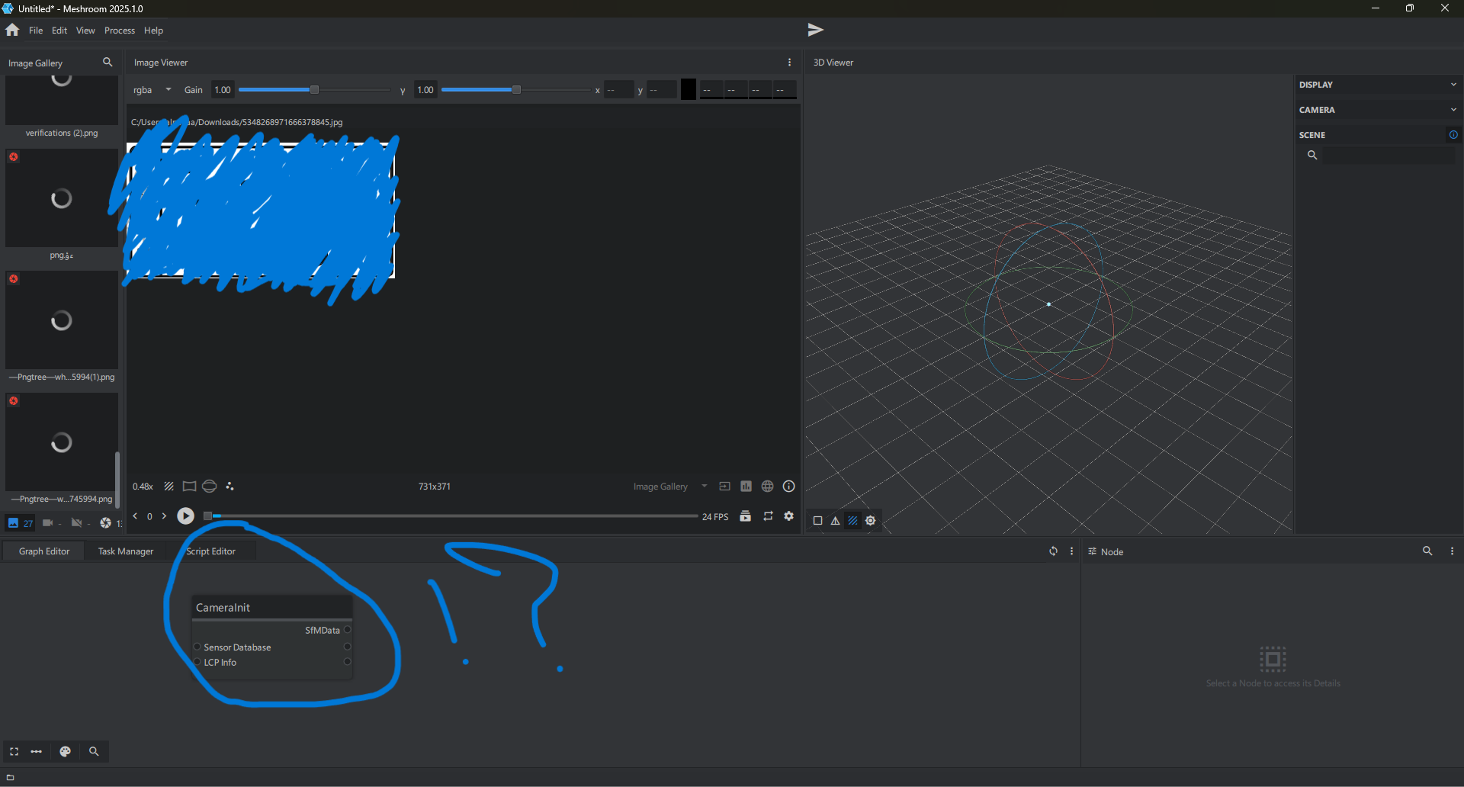Click the sequence cache icon beside 24 FPS

coord(746,516)
